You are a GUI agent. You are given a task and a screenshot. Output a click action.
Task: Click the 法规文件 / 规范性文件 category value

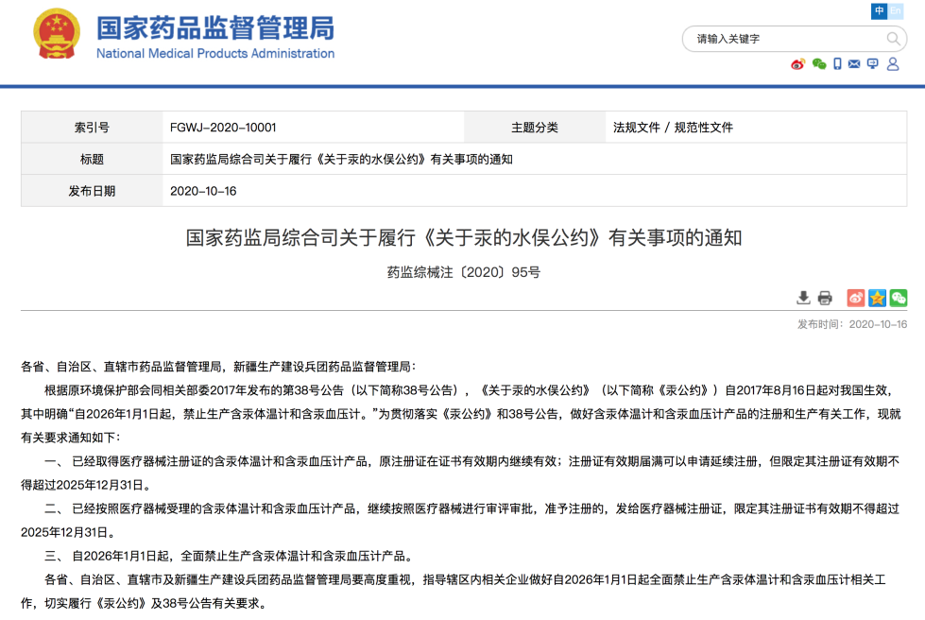coord(673,128)
